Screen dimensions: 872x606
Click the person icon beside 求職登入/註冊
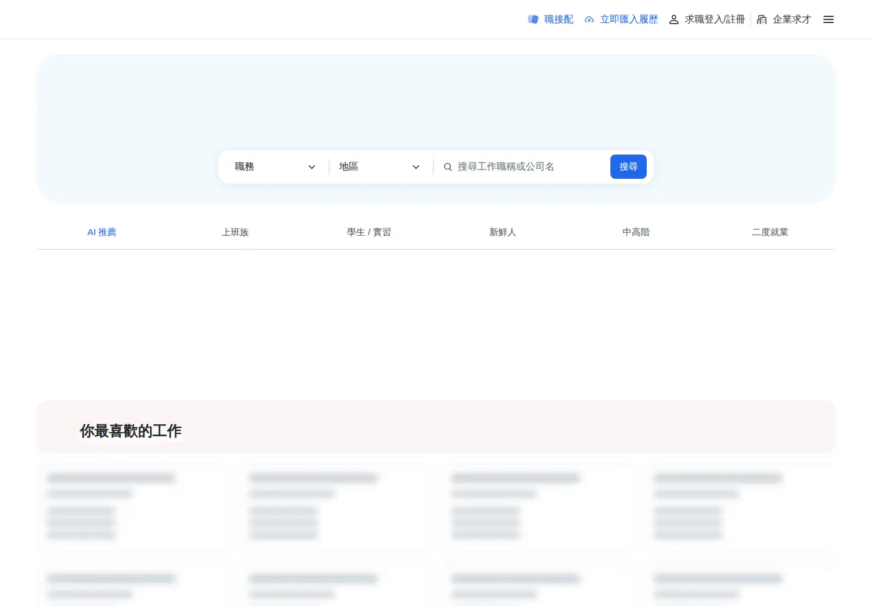tap(673, 19)
